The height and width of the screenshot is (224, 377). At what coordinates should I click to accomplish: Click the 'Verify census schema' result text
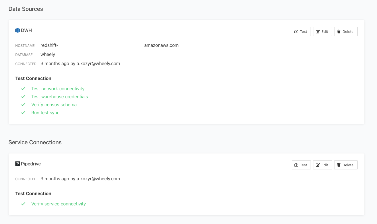(54, 105)
